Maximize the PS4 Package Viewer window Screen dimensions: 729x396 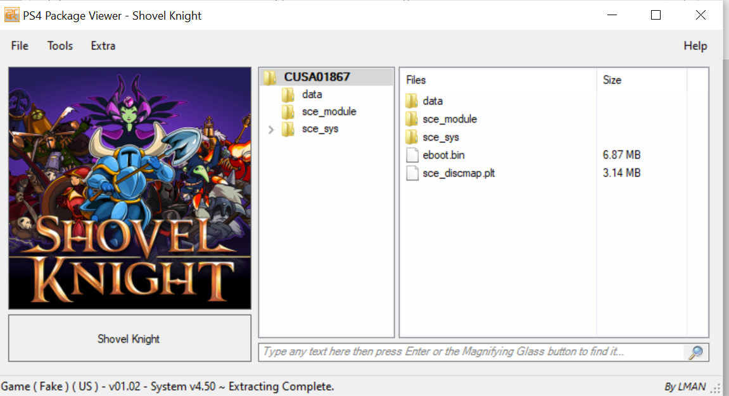pos(656,15)
